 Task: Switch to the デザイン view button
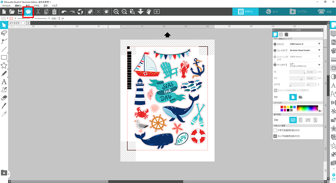coord(246,12)
